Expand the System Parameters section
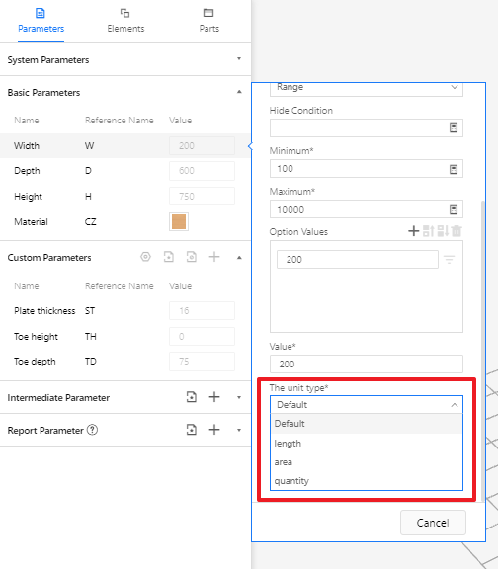The height and width of the screenshot is (569, 498). 239,59
